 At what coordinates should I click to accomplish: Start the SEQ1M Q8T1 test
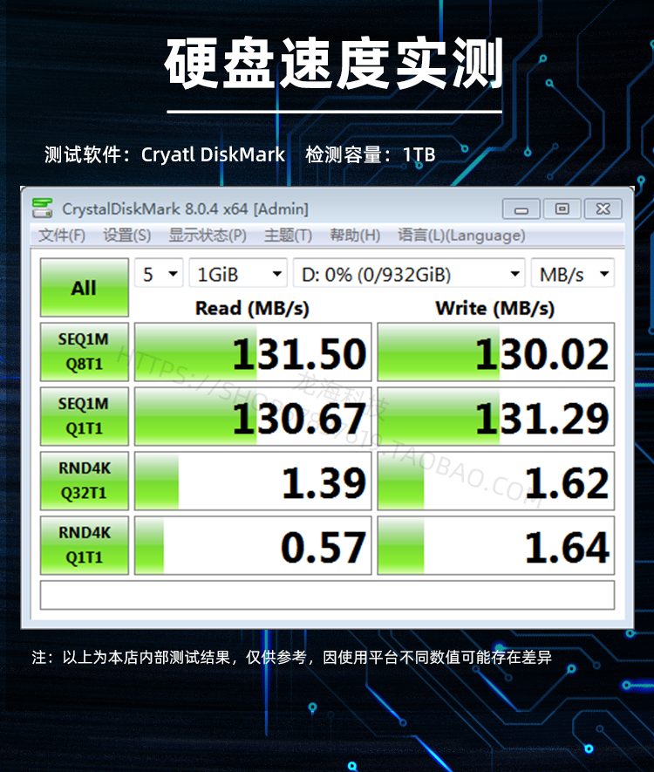85,352
